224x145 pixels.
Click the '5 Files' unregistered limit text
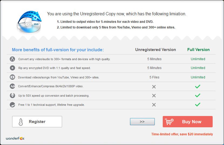(154, 77)
